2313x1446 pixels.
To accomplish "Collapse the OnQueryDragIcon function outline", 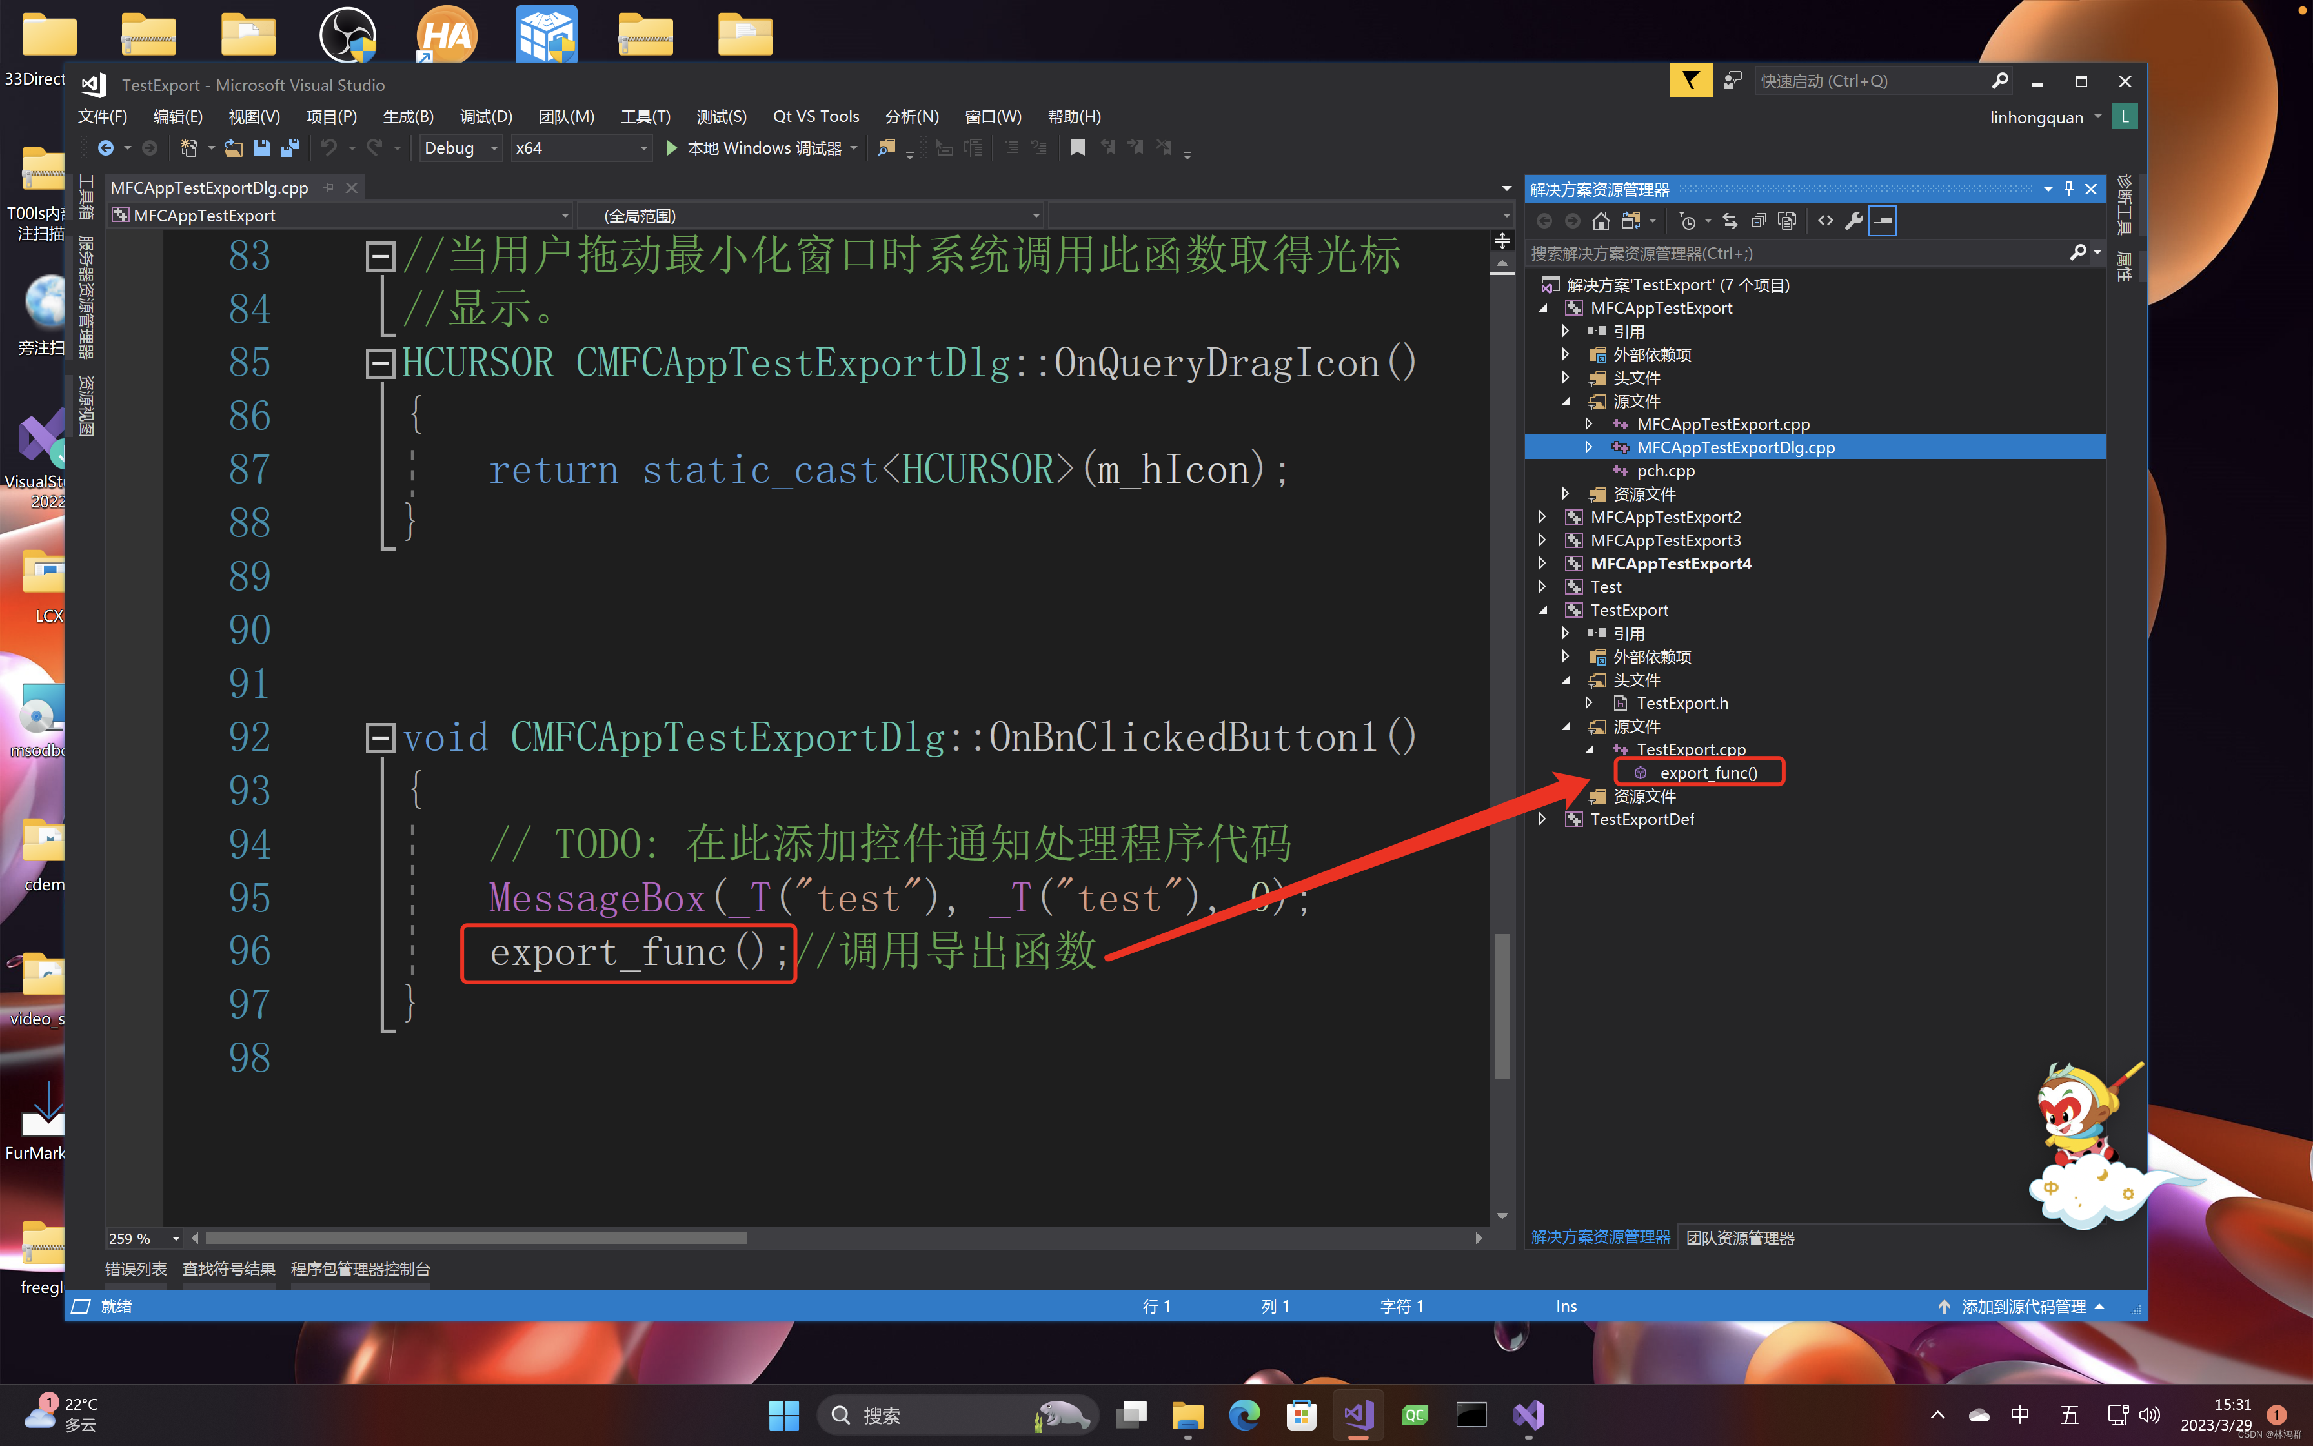I will click(x=380, y=363).
